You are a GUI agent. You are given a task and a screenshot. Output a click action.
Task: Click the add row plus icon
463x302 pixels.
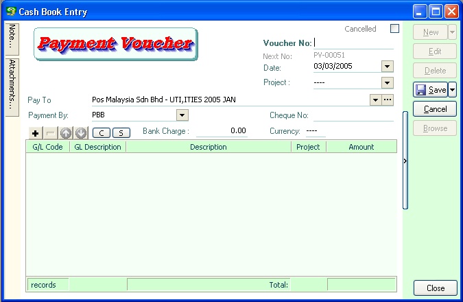(36, 132)
